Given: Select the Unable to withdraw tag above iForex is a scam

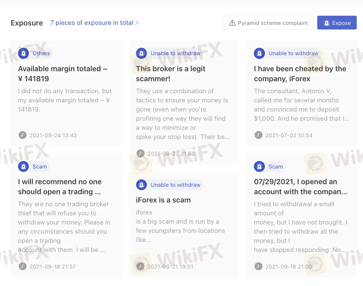Looking at the screenshot, I should click(175, 185).
